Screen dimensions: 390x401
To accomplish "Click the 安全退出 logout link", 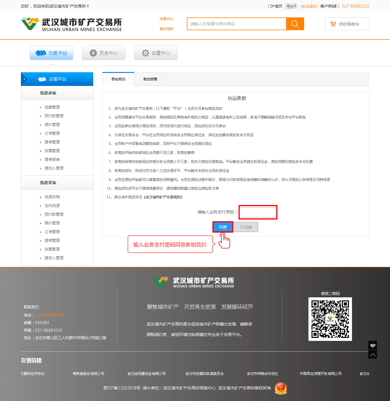I will [309, 6].
